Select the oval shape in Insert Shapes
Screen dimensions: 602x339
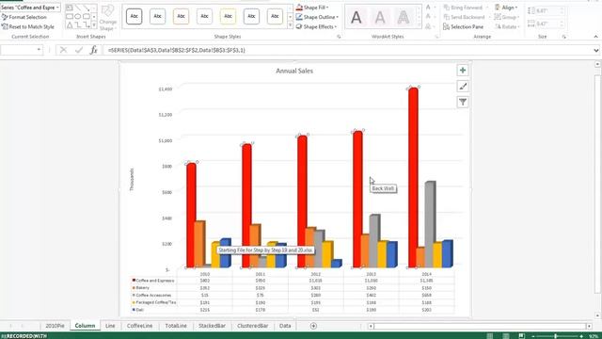click(77, 17)
